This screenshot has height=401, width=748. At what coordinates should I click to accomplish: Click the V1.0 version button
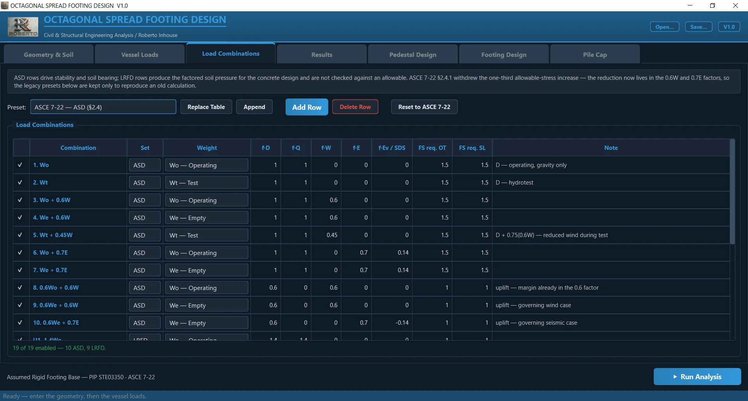(x=729, y=27)
